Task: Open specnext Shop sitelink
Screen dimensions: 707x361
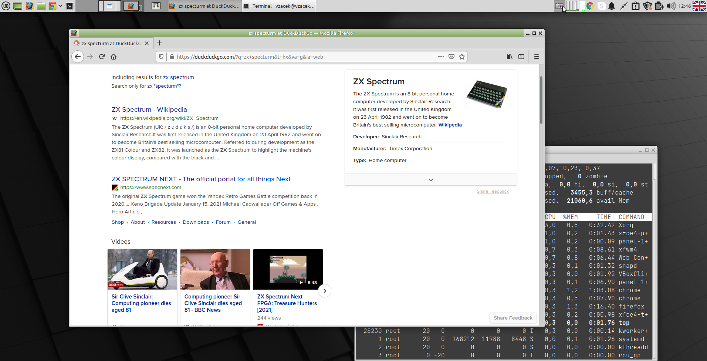Action: coord(118,222)
